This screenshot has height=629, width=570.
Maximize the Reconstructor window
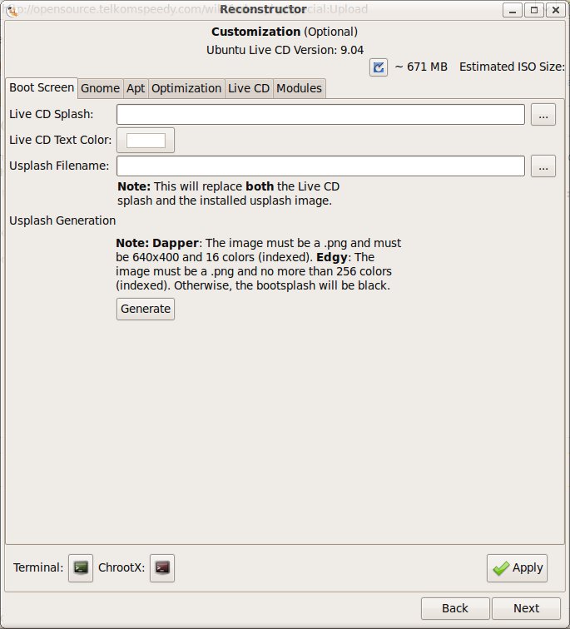(x=533, y=10)
